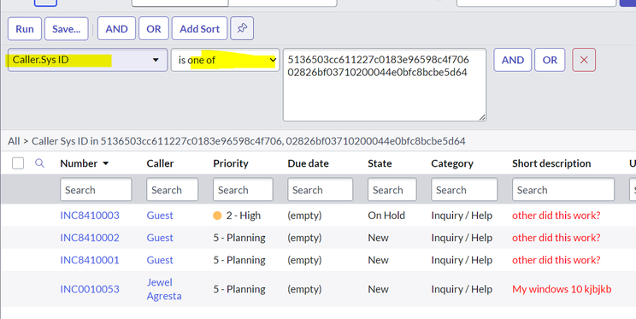Viewport: 636px width, 319px height.
Task: Click the Add Sort button
Action: coord(199,29)
